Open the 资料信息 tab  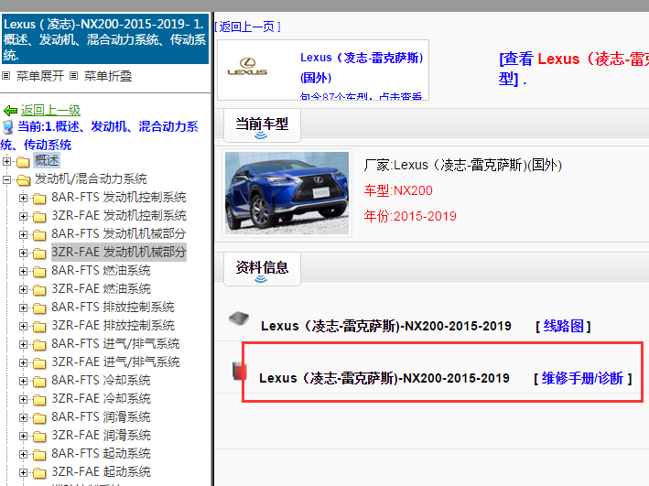click(x=262, y=268)
